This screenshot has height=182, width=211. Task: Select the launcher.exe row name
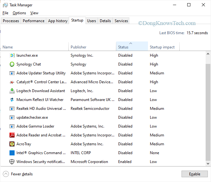point(27,55)
